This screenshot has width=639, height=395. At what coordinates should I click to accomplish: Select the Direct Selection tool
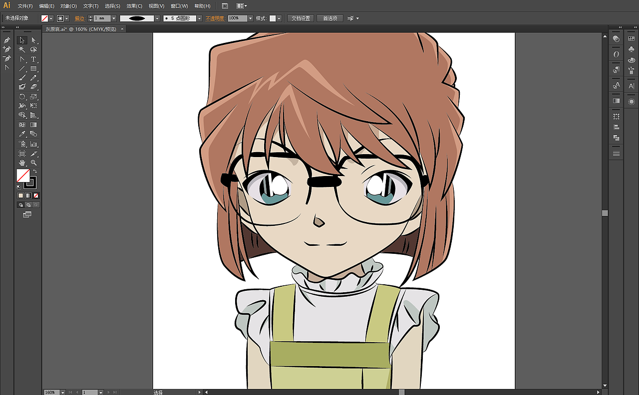[33, 40]
